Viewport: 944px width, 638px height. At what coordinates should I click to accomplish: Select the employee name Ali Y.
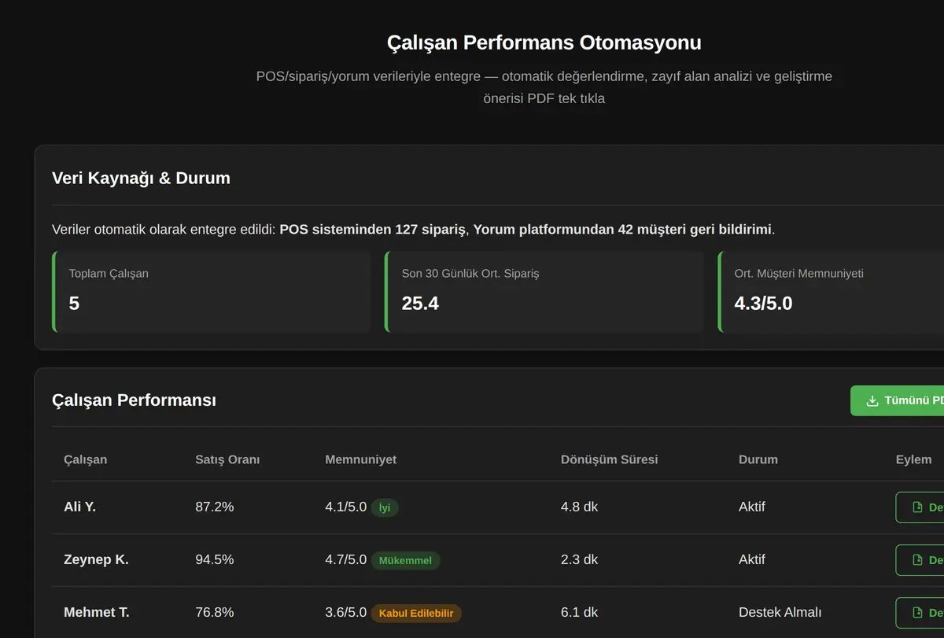(x=79, y=507)
